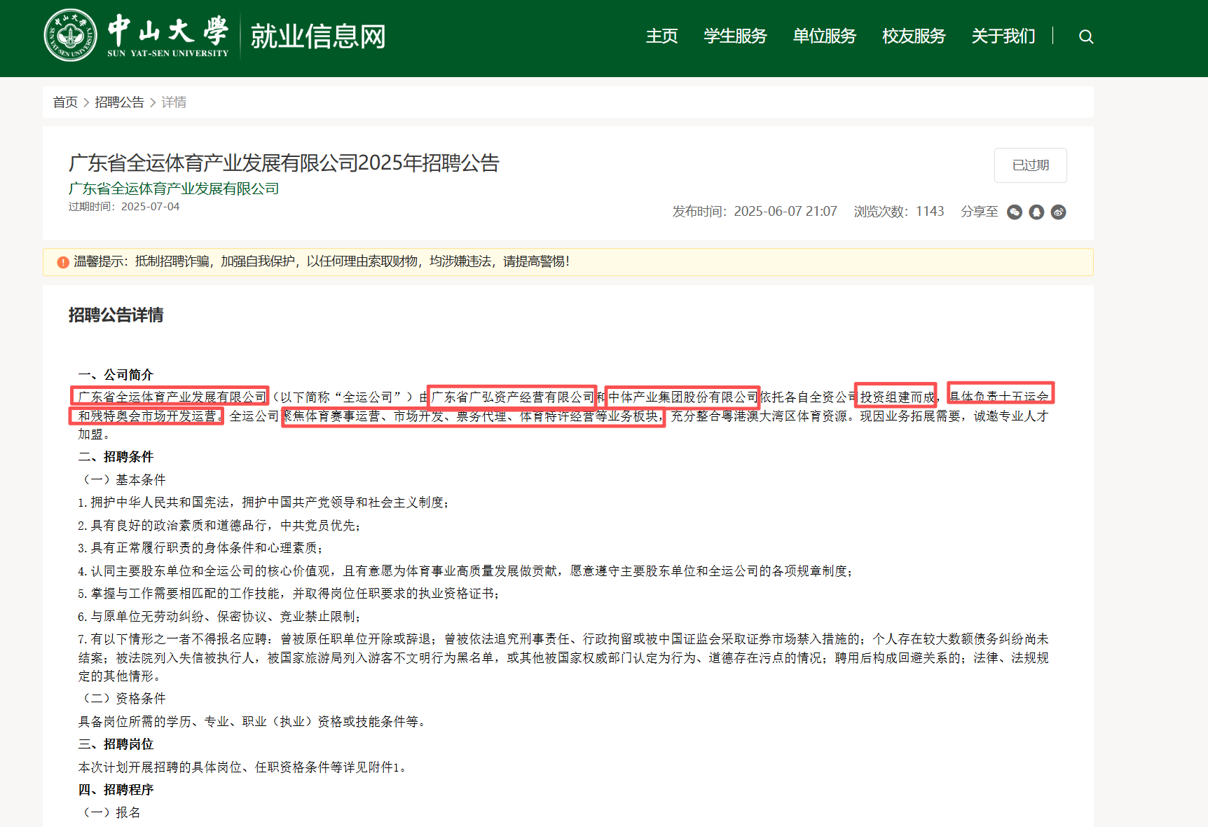Click condition 5 执业资格证书 line

click(x=289, y=594)
